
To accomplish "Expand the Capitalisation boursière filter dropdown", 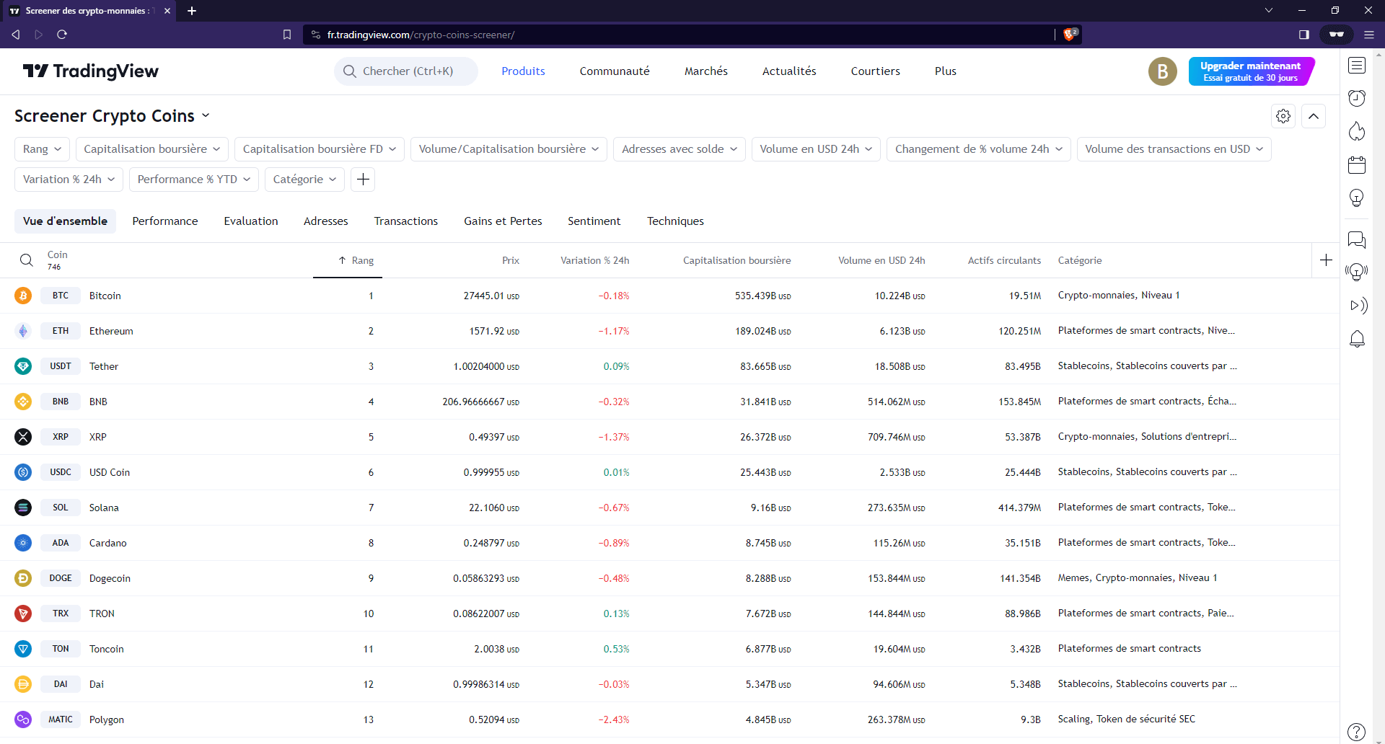I will (x=151, y=149).
